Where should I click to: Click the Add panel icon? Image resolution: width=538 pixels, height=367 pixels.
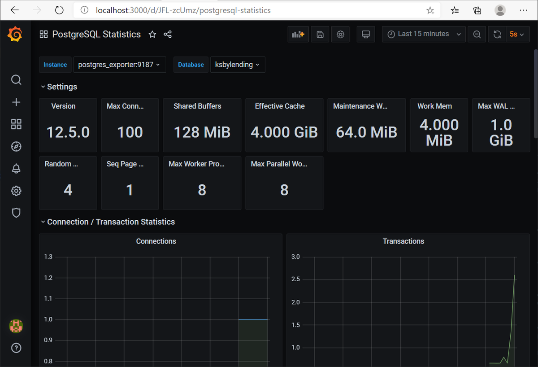click(x=298, y=34)
